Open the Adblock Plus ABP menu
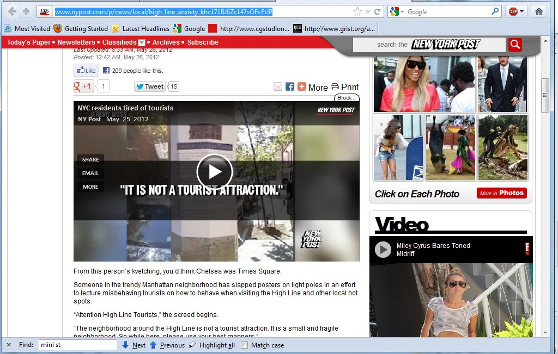Image resolution: width=558 pixels, height=354 pixels. tap(516, 12)
